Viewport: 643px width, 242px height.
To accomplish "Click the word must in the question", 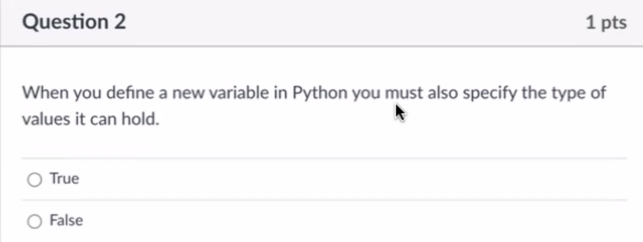I will [404, 93].
